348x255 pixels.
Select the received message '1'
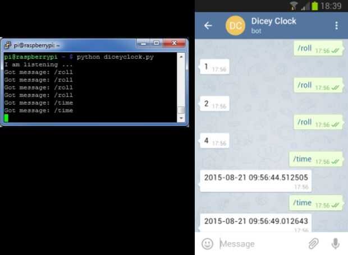214,67
